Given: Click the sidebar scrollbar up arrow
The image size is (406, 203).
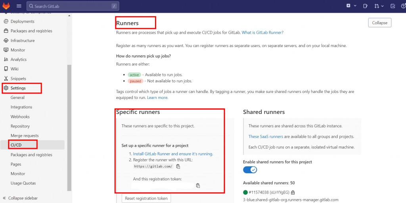Looking at the screenshot, I should click(69, 16).
